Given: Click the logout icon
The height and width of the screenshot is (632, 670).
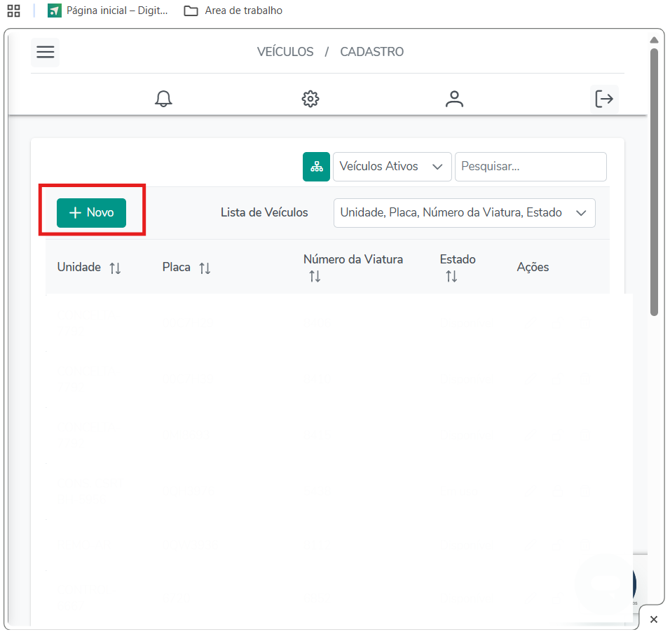Looking at the screenshot, I should click(x=604, y=99).
